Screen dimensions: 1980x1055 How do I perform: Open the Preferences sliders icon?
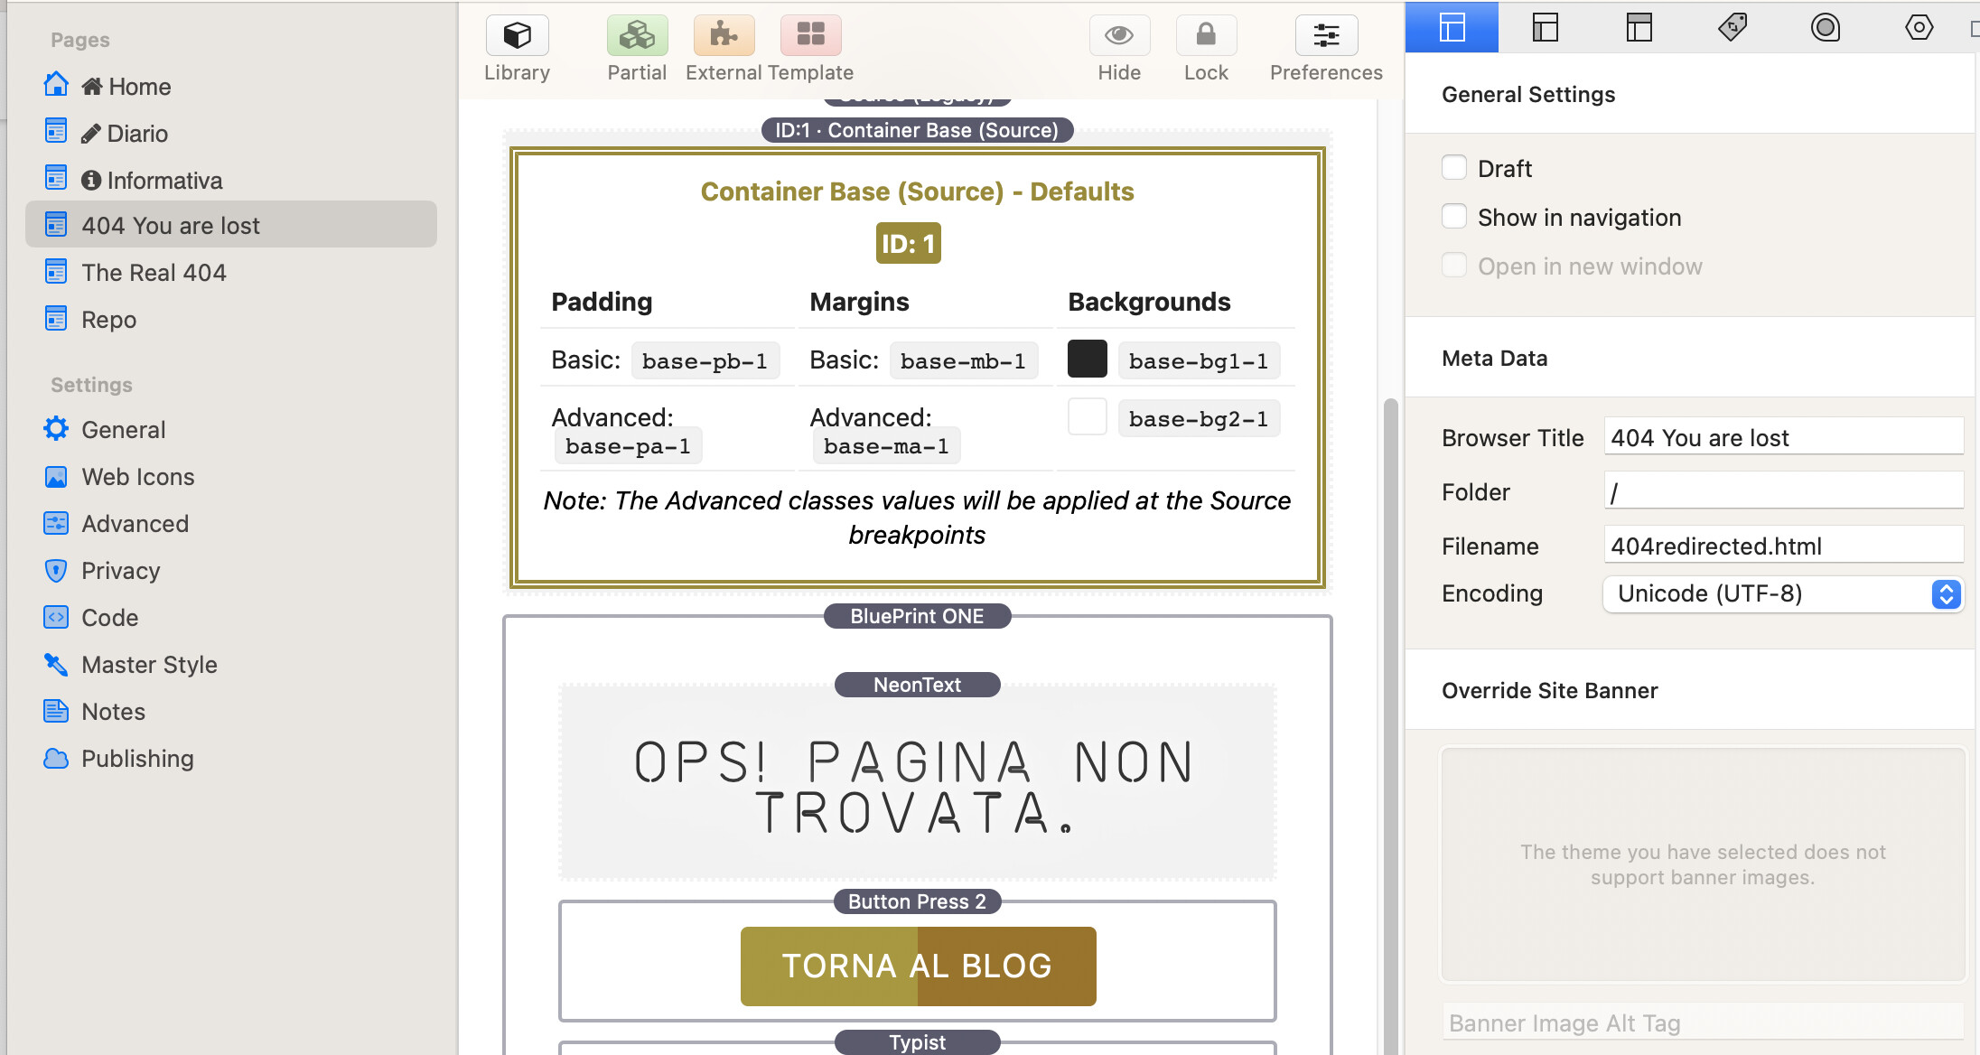point(1325,36)
